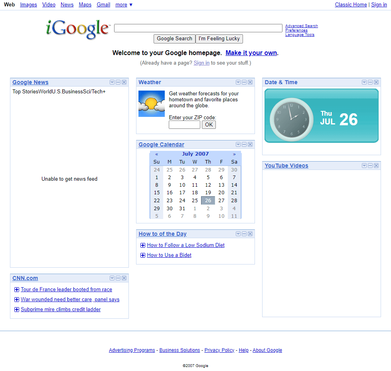Open the CNN.com gadget title link

pos(25,278)
